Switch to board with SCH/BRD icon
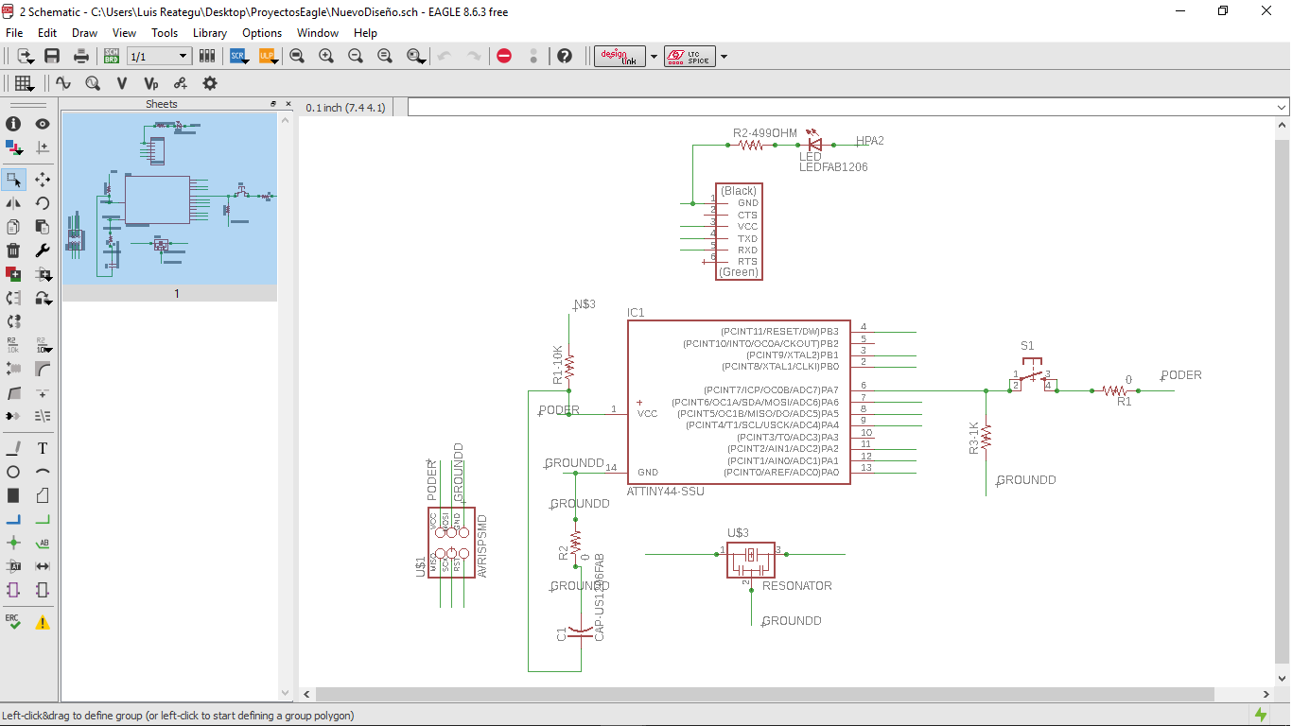The image size is (1292, 726). (112, 56)
